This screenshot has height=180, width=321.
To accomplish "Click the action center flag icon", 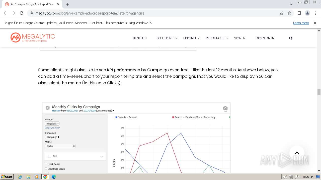I will [297, 177].
